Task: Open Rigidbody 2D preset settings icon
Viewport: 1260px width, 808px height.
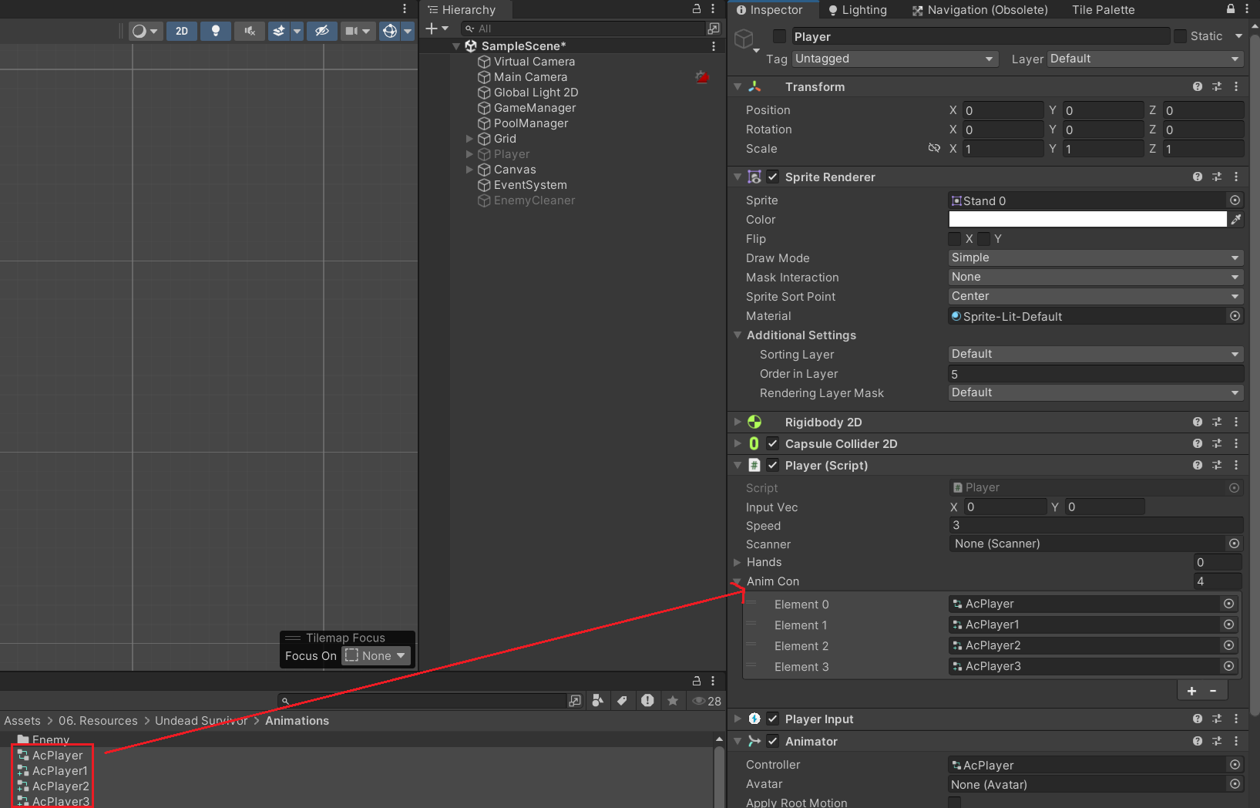Action: 1217,423
